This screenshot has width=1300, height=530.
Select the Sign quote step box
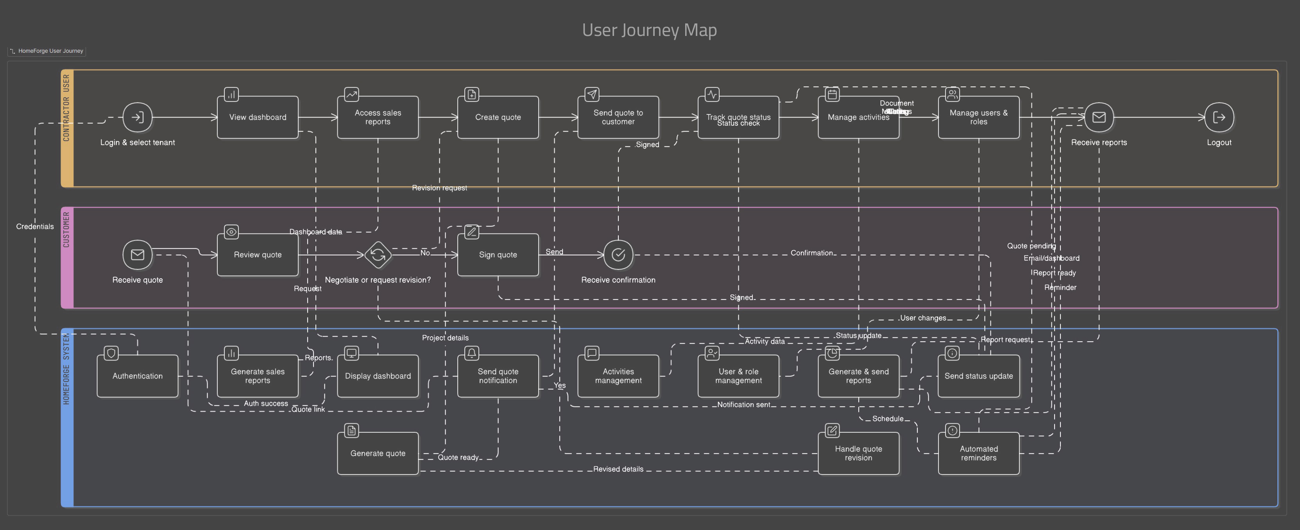click(x=498, y=255)
